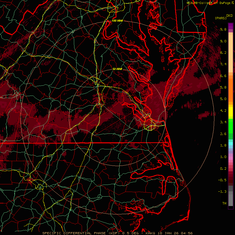Click the 3.4 color scale value

[x=223, y=122]
